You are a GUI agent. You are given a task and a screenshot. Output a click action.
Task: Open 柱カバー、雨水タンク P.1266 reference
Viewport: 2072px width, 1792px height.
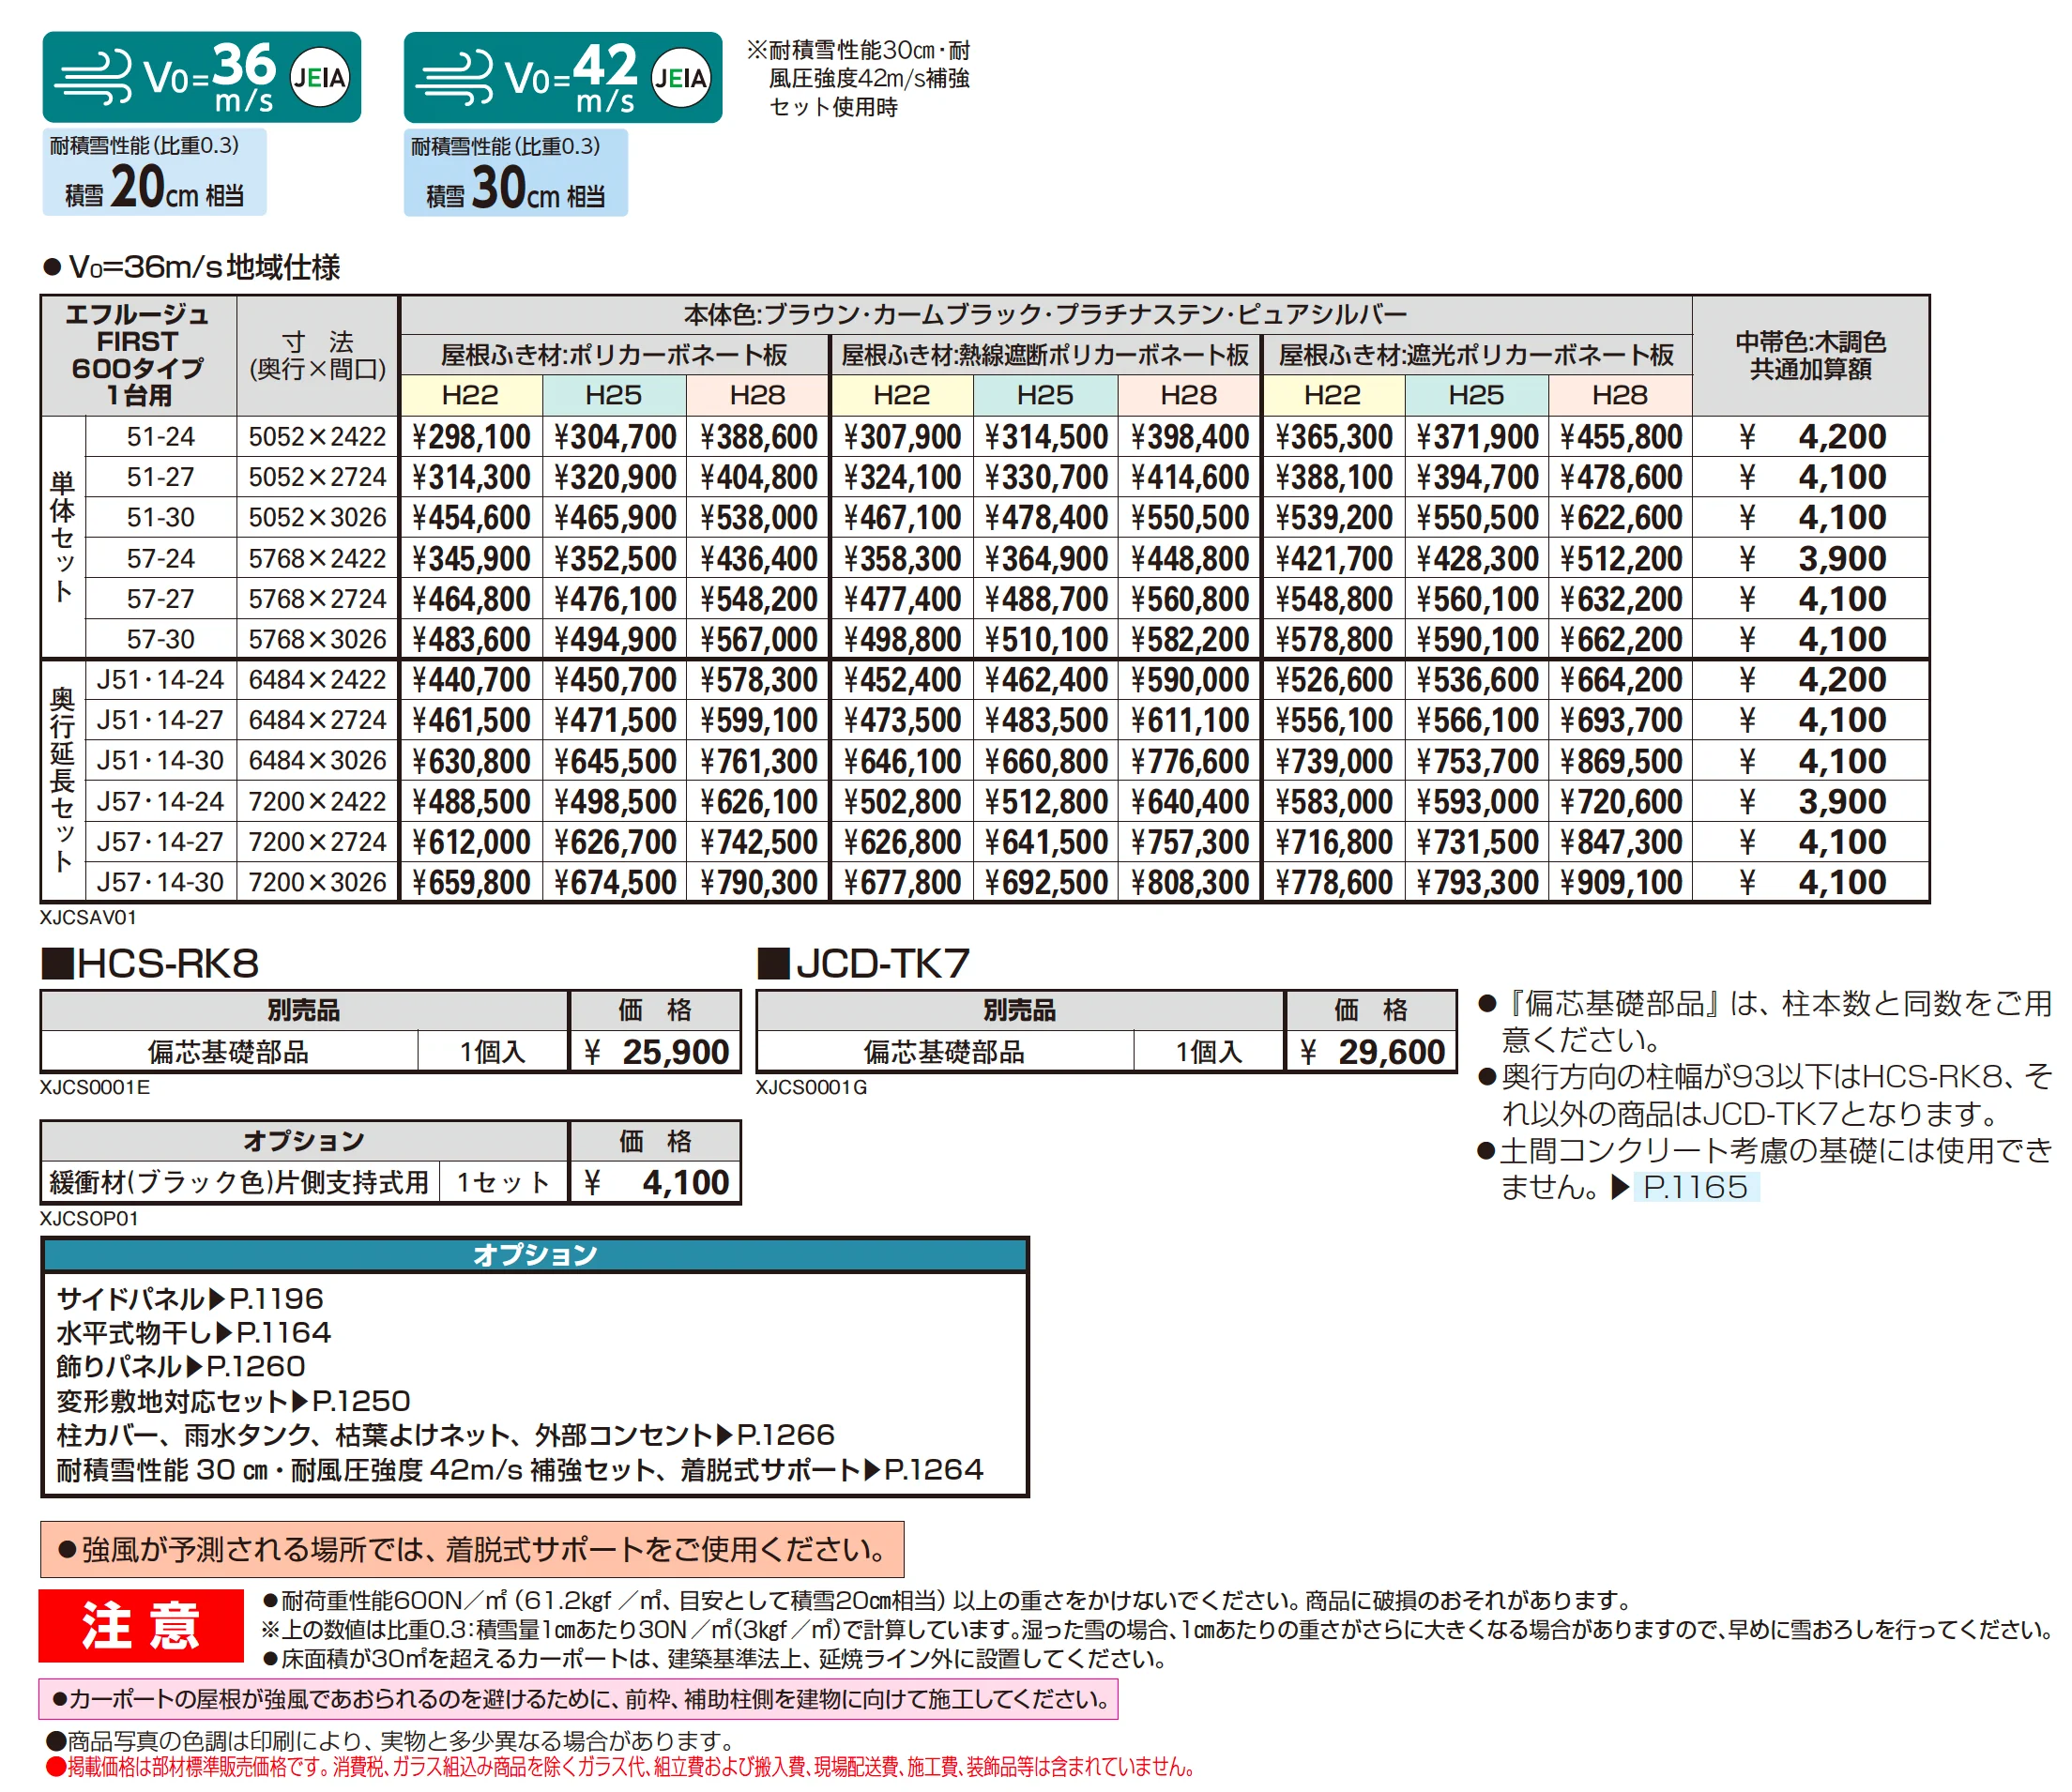click(x=445, y=1435)
